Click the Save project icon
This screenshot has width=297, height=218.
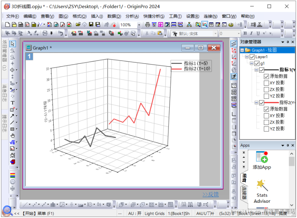91,25
